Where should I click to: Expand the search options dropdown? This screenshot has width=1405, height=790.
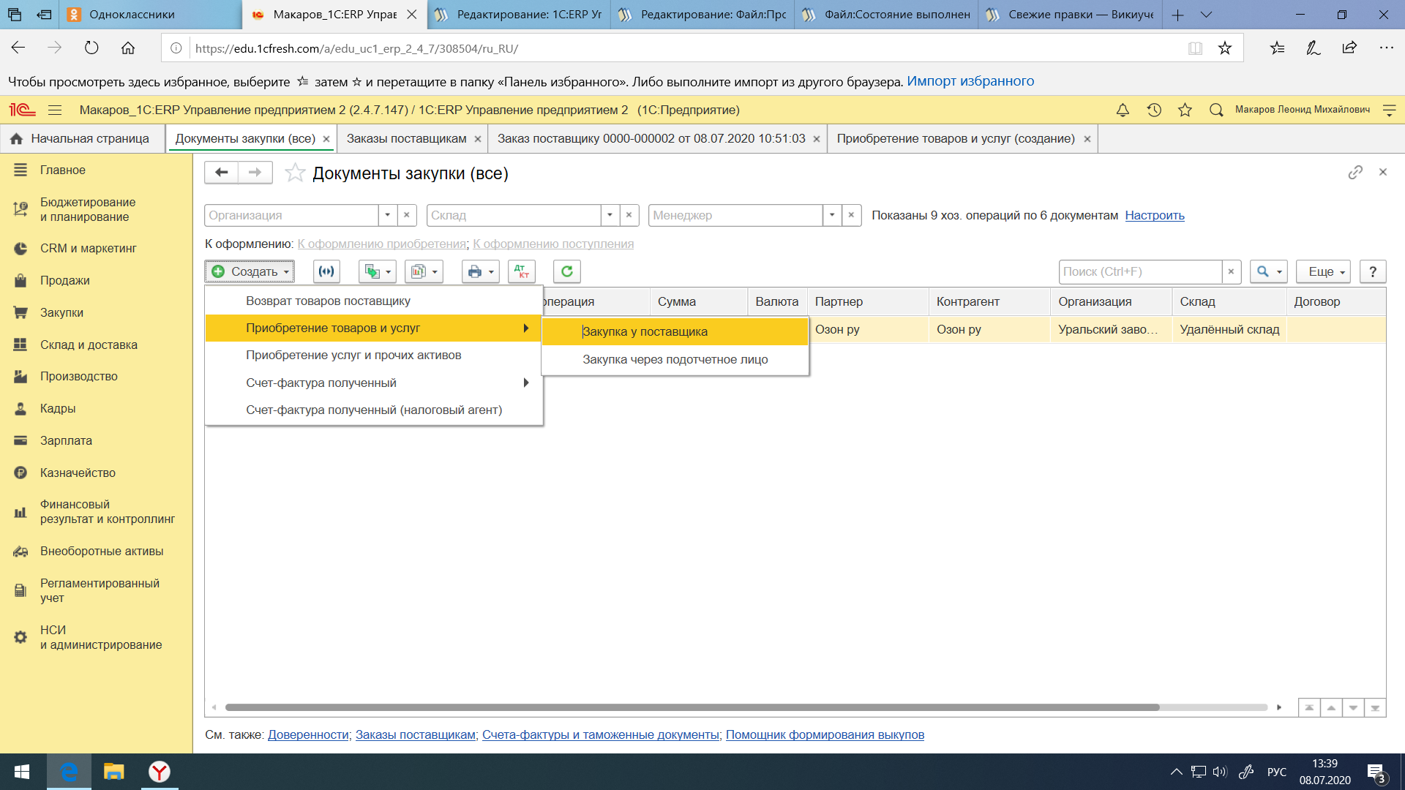[1270, 271]
